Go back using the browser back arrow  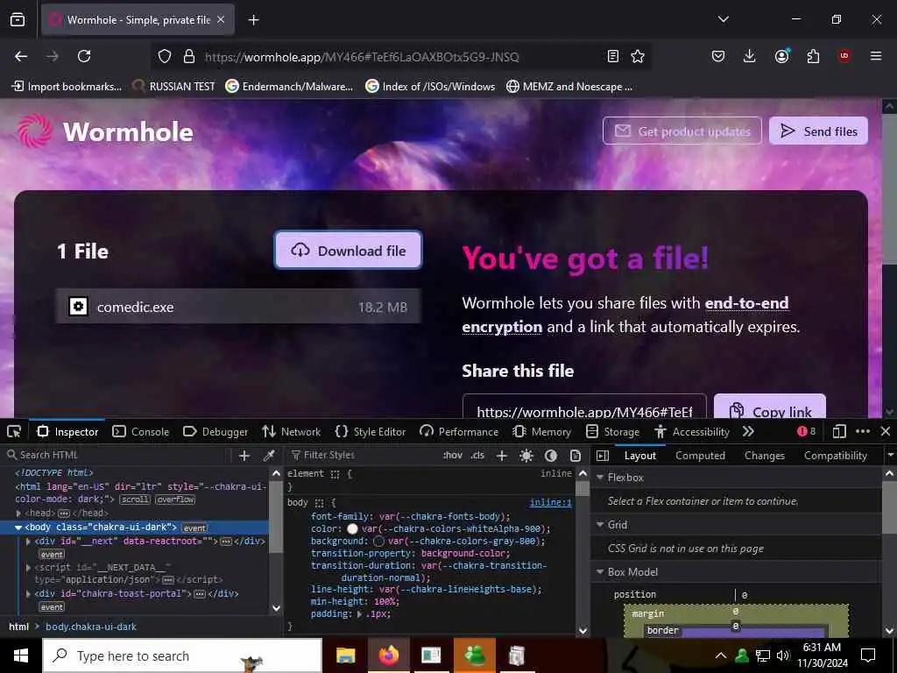click(21, 56)
